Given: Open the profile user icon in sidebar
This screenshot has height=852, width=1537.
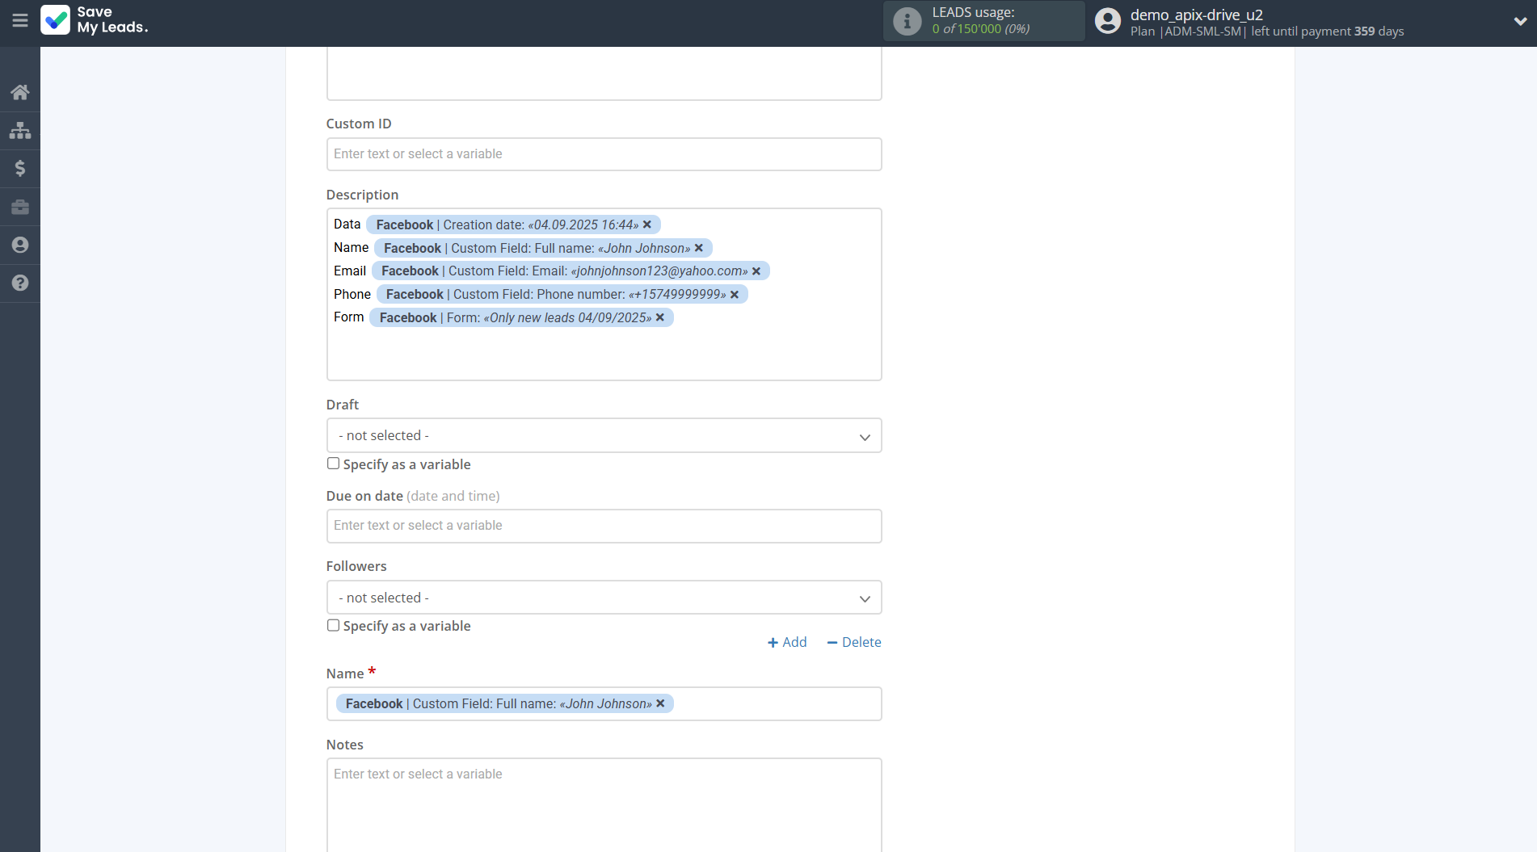Looking at the screenshot, I should [x=20, y=245].
